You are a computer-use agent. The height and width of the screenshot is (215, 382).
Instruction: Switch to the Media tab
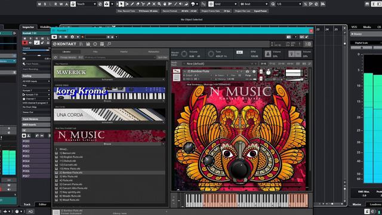[367, 27]
